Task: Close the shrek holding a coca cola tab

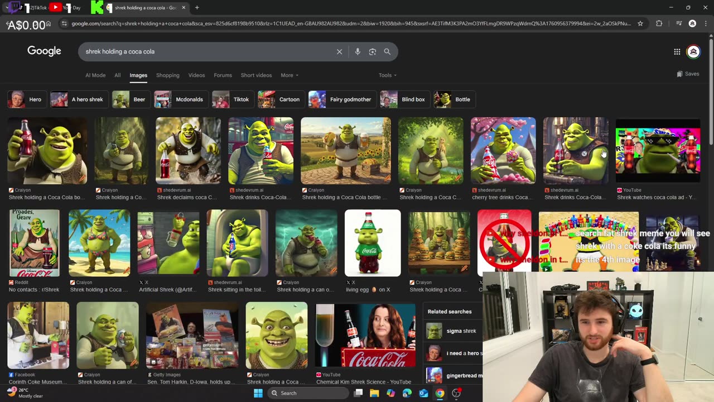Action: coord(184,8)
